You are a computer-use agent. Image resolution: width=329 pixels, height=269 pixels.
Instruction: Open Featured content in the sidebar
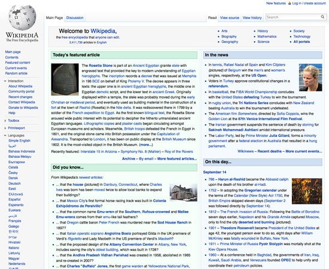point(17,63)
